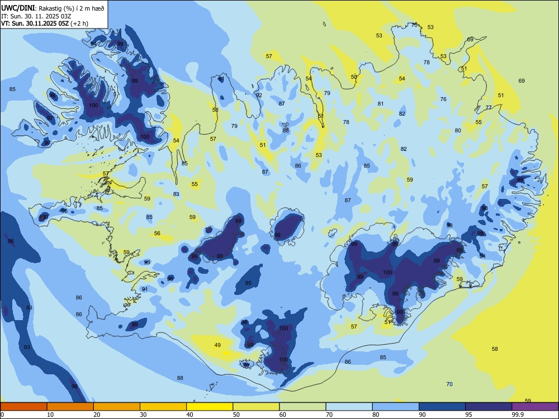The width and height of the screenshot is (559, 419).
Task: Click the bright yellow 40–50 legend swatch
Action: pos(210,407)
